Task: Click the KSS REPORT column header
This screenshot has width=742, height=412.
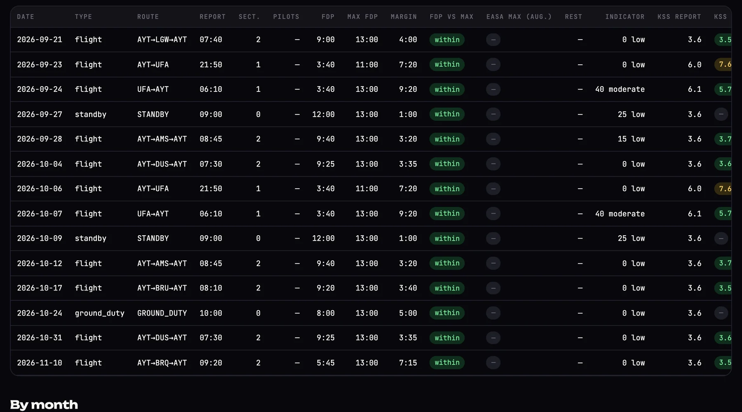Action: coord(679,17)
